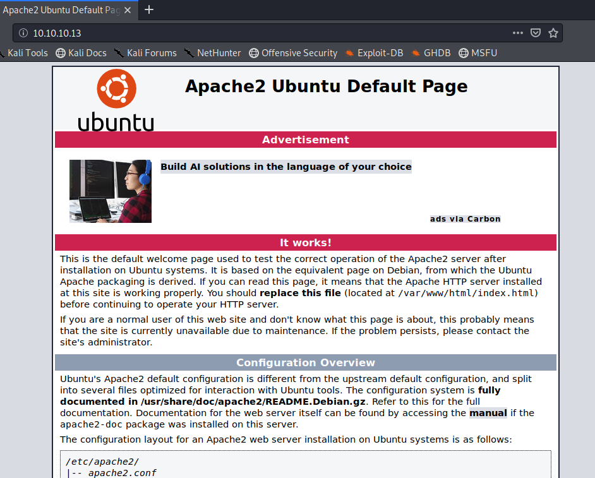Click the 'Configuration Overview' section header
Image resolution: width=595 pixels, height=478 pixels.
pos(306,362)
